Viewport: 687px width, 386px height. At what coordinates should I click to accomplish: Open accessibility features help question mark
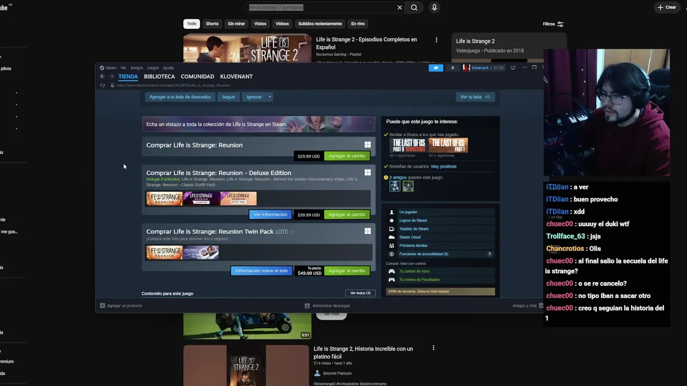(x=489, y=254)
